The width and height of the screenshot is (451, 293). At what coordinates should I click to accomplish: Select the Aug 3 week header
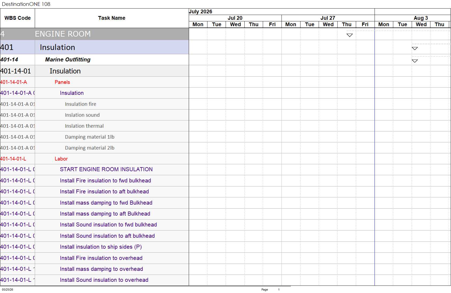[421, 18]
